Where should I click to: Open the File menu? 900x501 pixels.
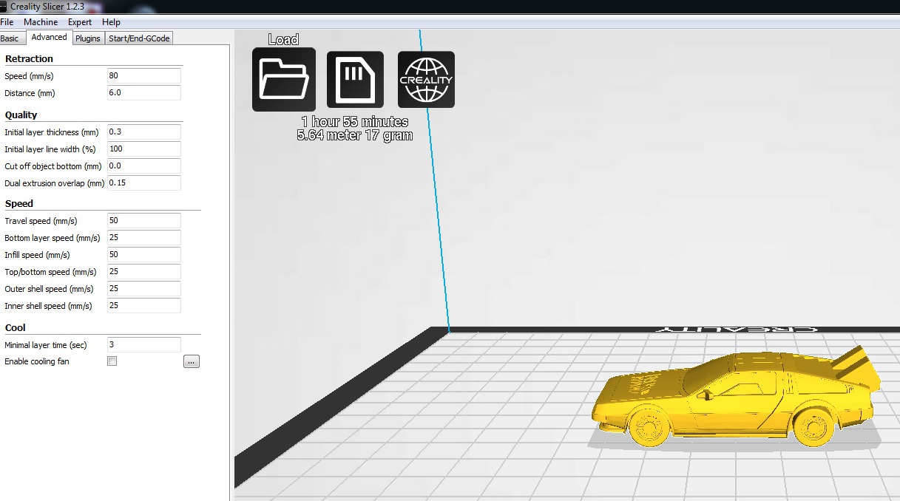[x=7, y=22]
